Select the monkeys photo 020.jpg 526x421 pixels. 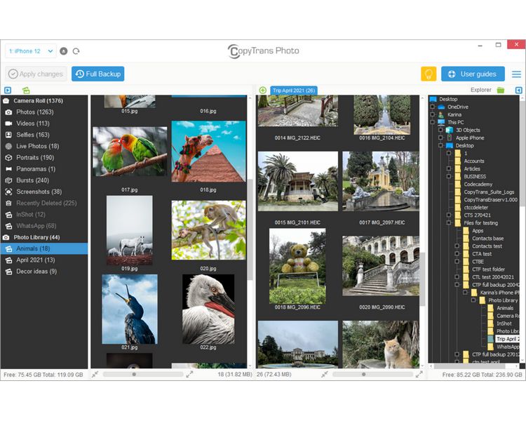coord(209,230)
